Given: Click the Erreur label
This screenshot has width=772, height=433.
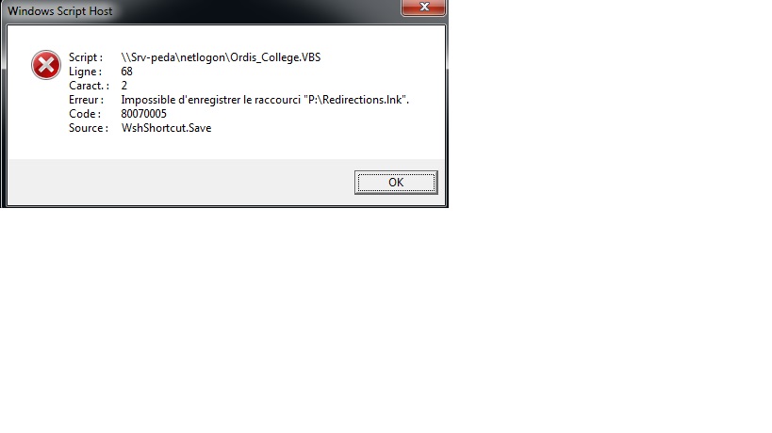Looking at the screenshot, I should (86, 100).
